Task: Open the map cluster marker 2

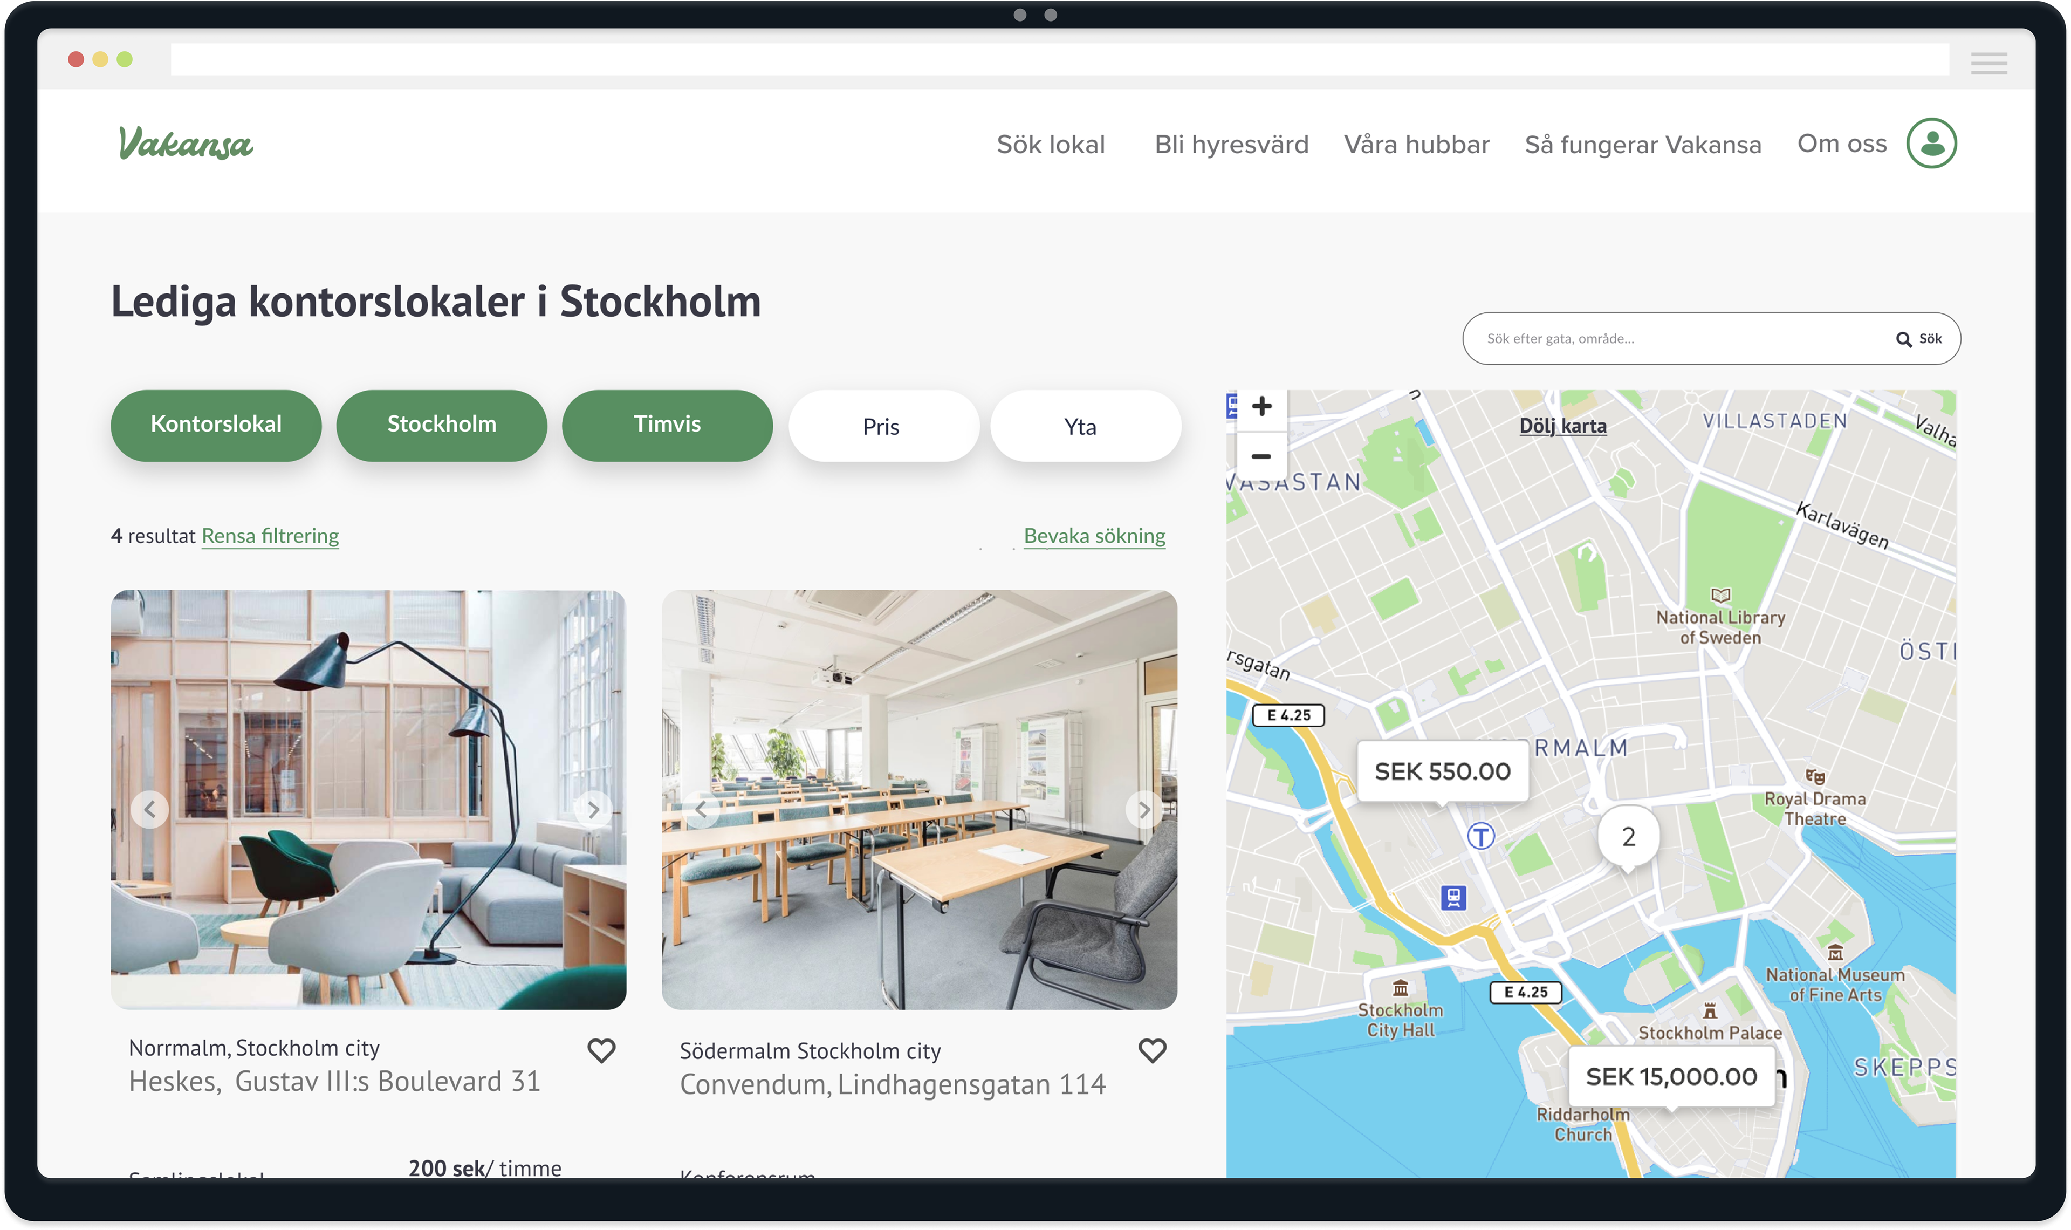Action: pyautogui.click(x=1628, y=837)
